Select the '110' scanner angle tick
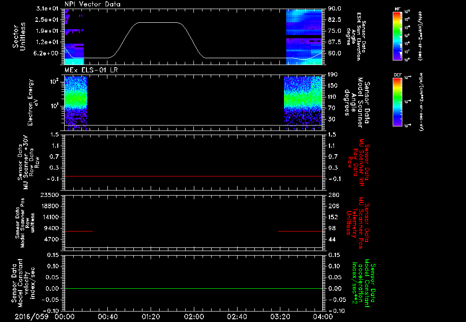 click(333, 97)
